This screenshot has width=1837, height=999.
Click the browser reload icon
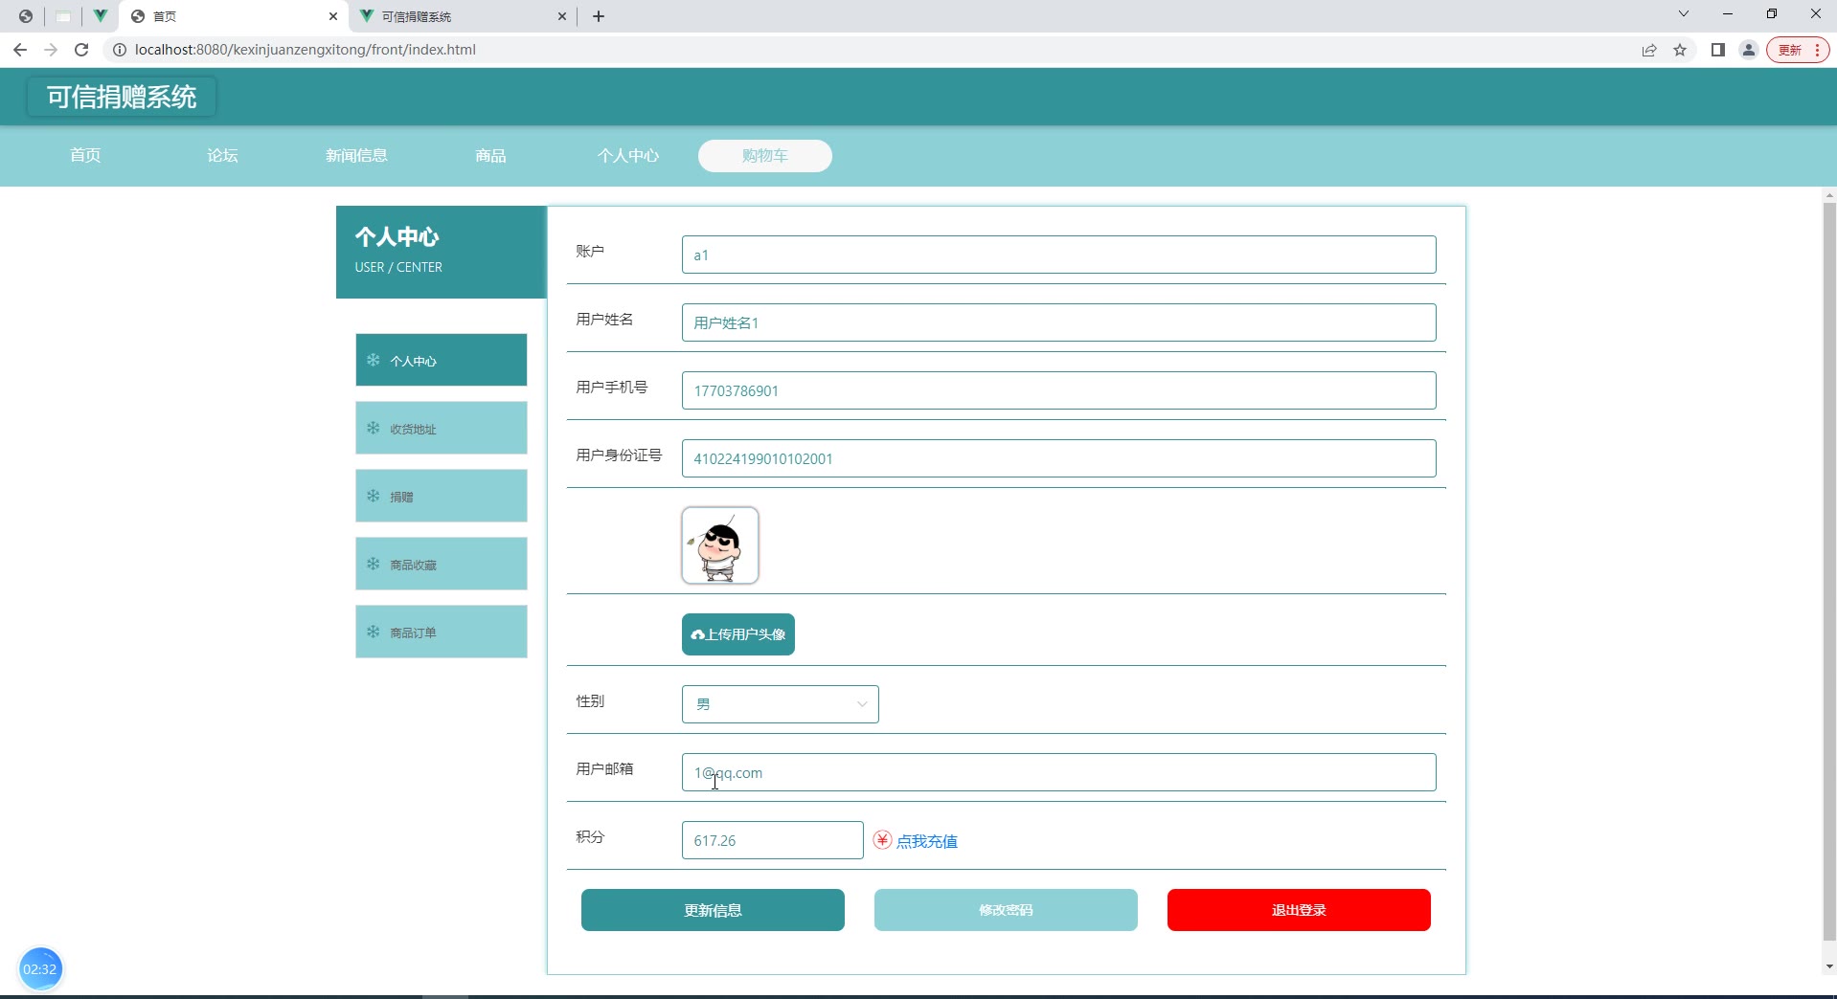(81, 50)
